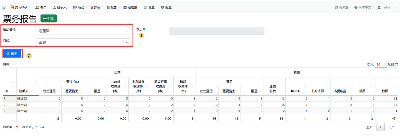Open the 报告 navigation menu
Screen dimensions: 400x136
pos(113,7)
